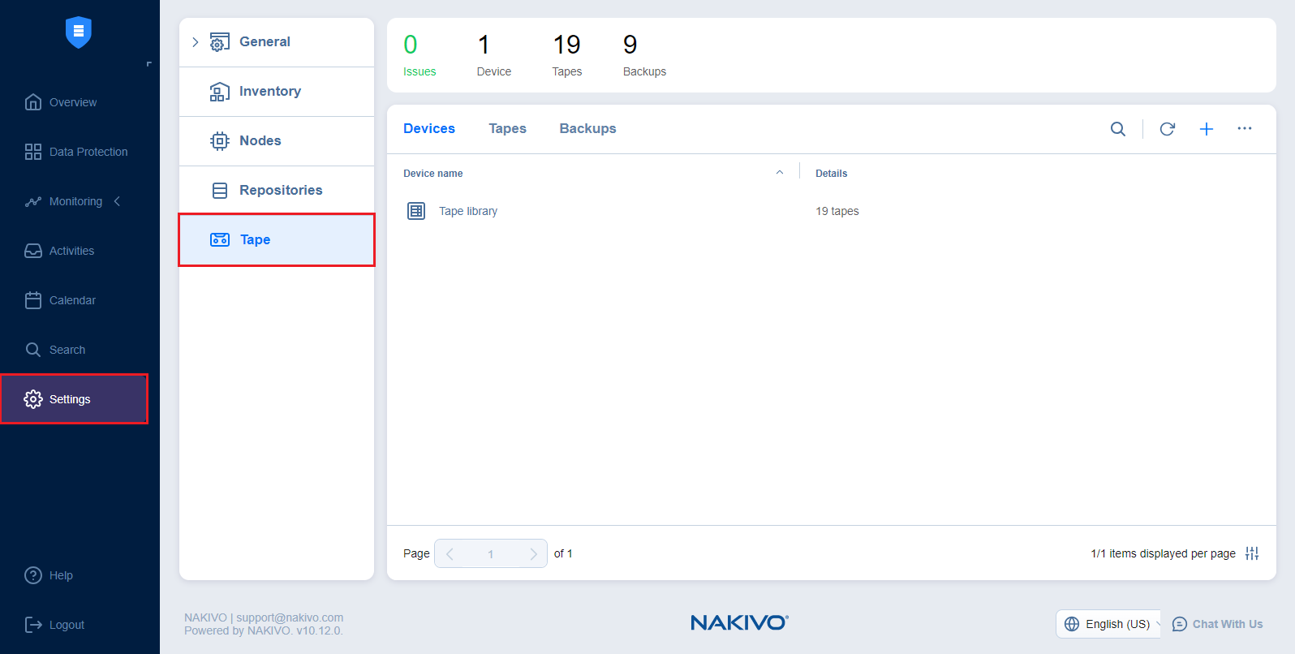Refresh the tape devices list
The image size is (1295, 654).
point(1167,129)
